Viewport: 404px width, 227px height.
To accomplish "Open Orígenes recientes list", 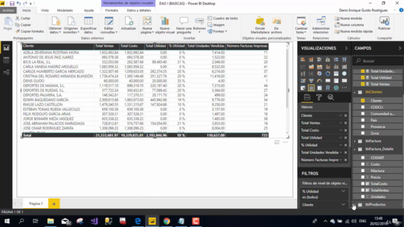I will 71,25.
